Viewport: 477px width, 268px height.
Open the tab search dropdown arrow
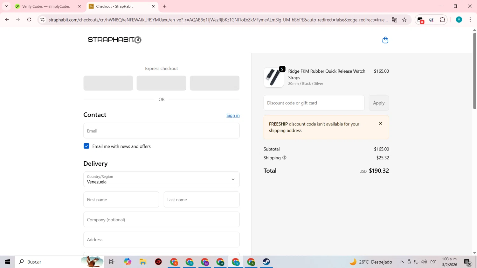click(x=6, y=6)
